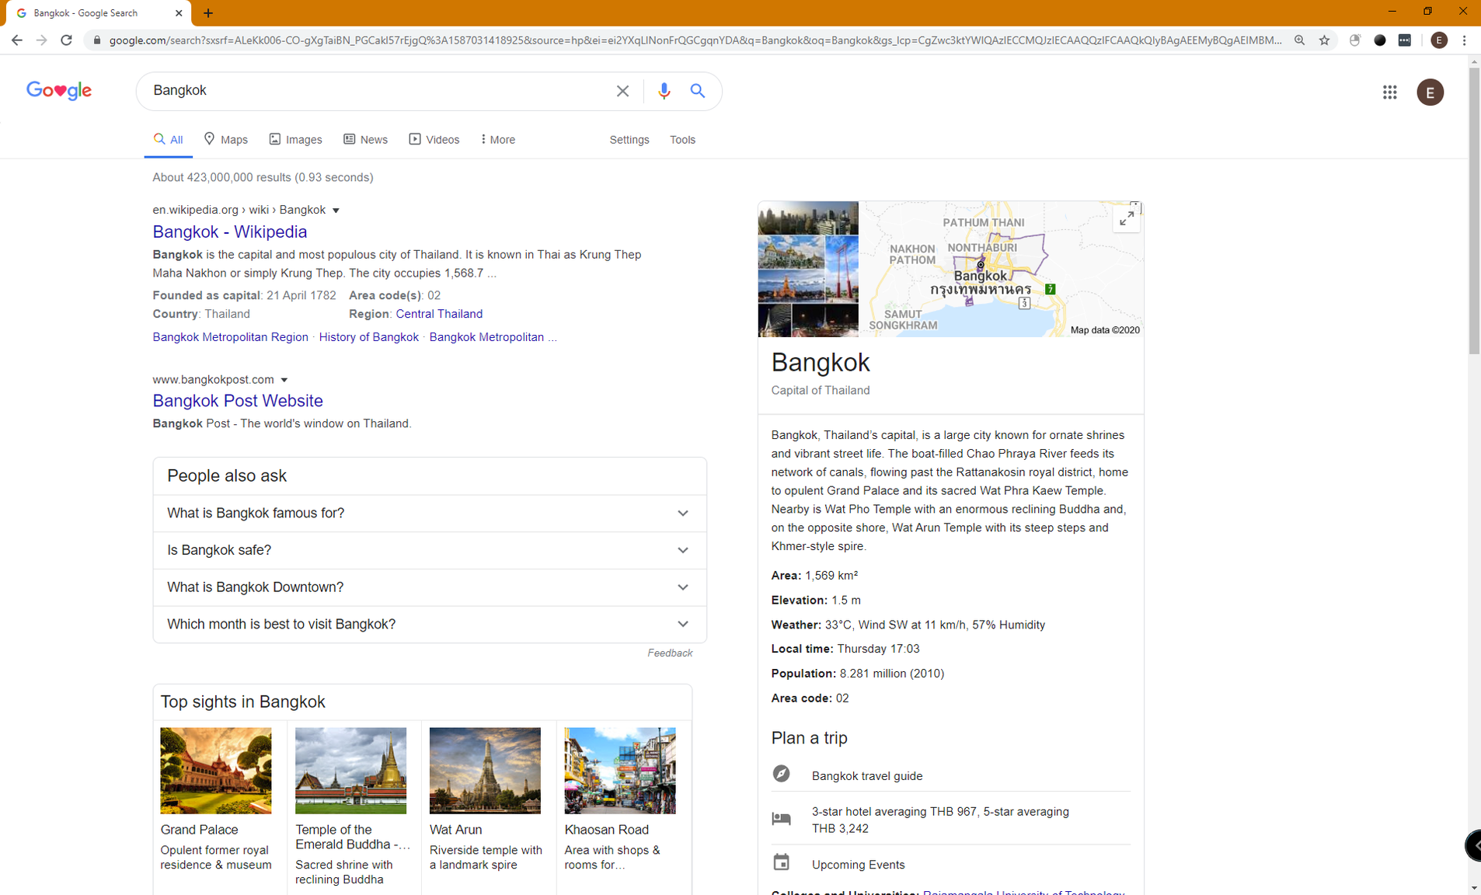Click the Chrome profile avatar in toolbar

click(1439, 40)
